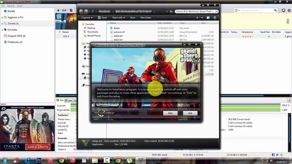Click Exit in the GTA V installer

(190, 113)
